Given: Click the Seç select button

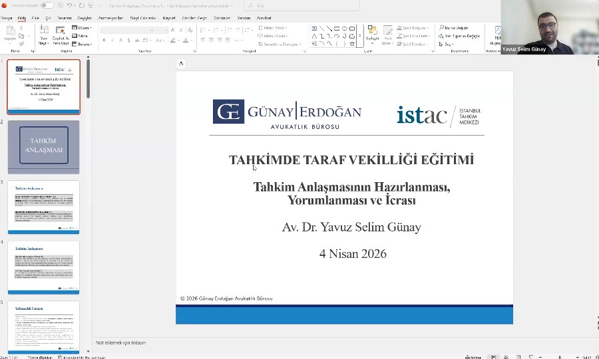Looking at the screenshot, I should click(446, 45).
